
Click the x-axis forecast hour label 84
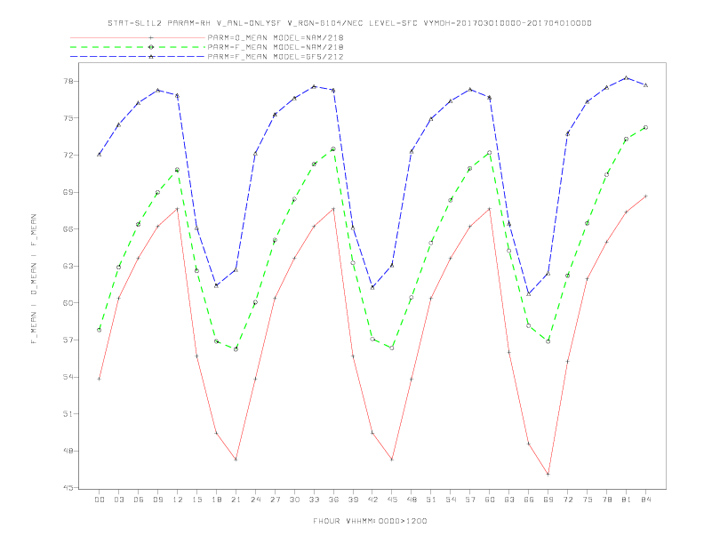[646, 500]
